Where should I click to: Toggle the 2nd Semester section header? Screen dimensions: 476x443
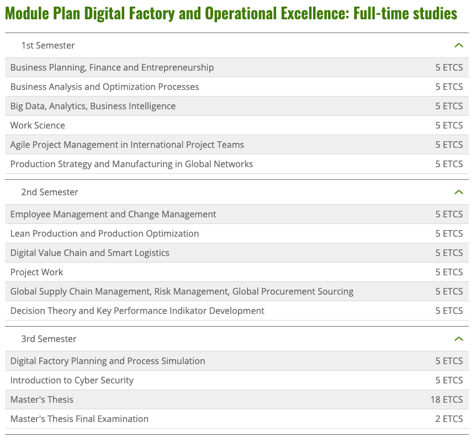[237, 192]
